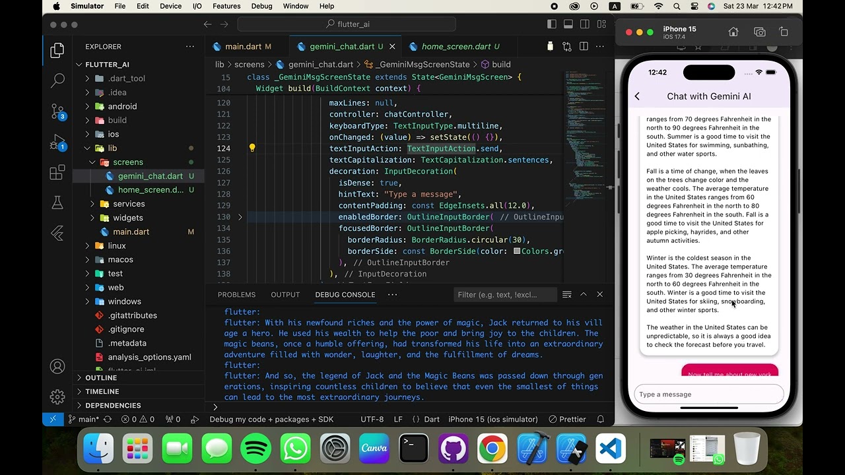Open editor More Actions ellipsis
Image resolution: width=845 pixels, height=475 pixels.
point(600,46)
